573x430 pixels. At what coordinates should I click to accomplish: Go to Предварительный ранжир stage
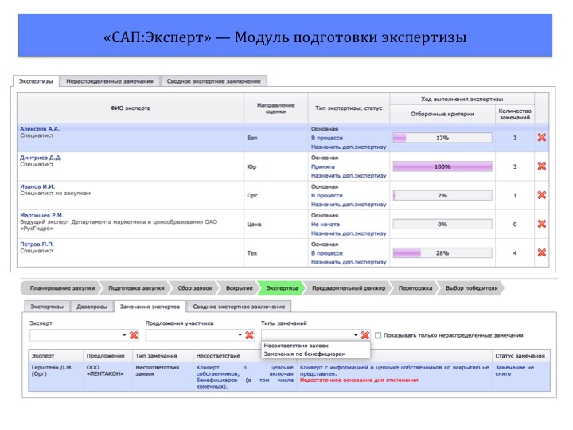coord(349,288)
